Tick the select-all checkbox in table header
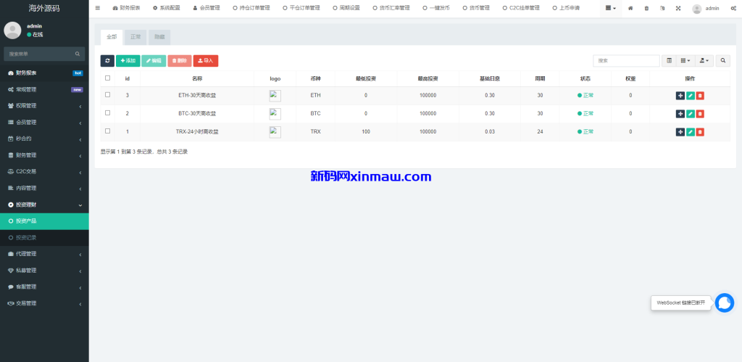742x362 pixels. pos(107,78)
